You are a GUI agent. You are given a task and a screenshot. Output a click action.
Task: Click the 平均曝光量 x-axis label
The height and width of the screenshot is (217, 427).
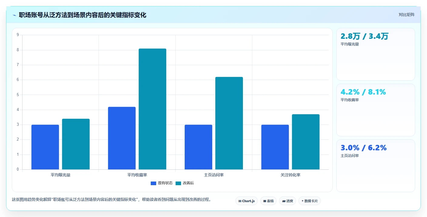tap(61, 175)
